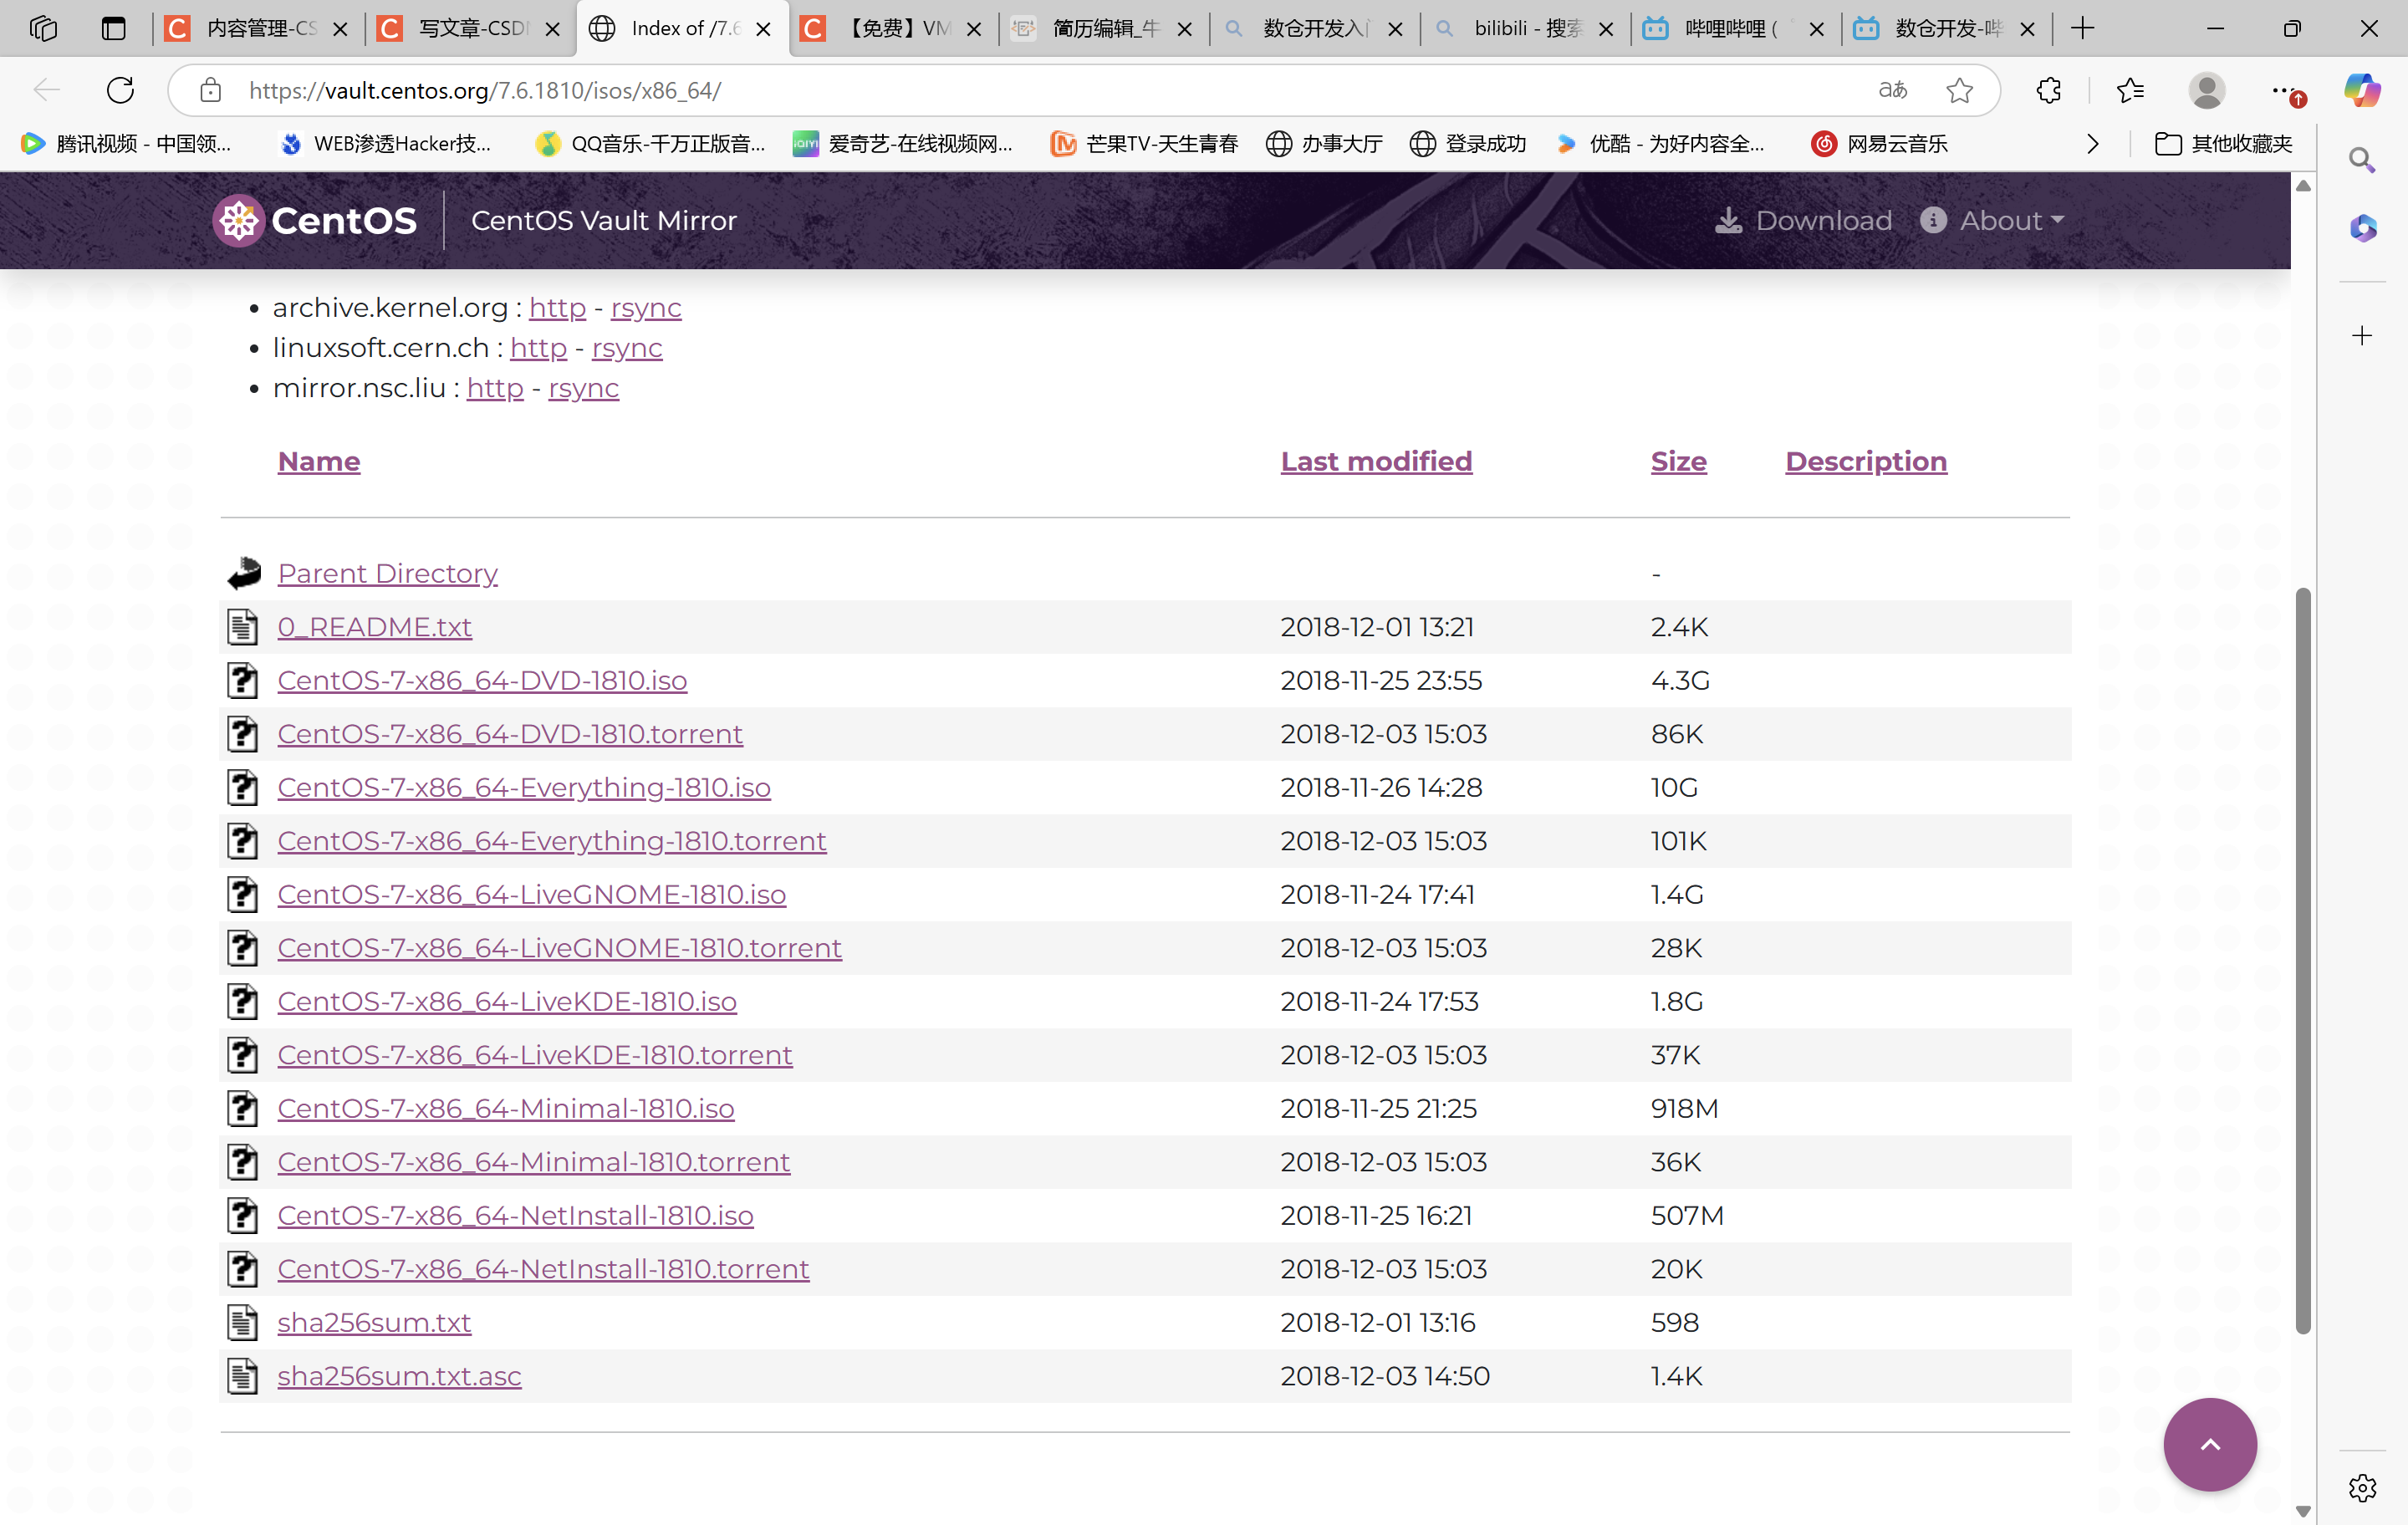Open browser extensions menu
Viewport: 2408px width, 1525px height.
[x=2048, y=91]
